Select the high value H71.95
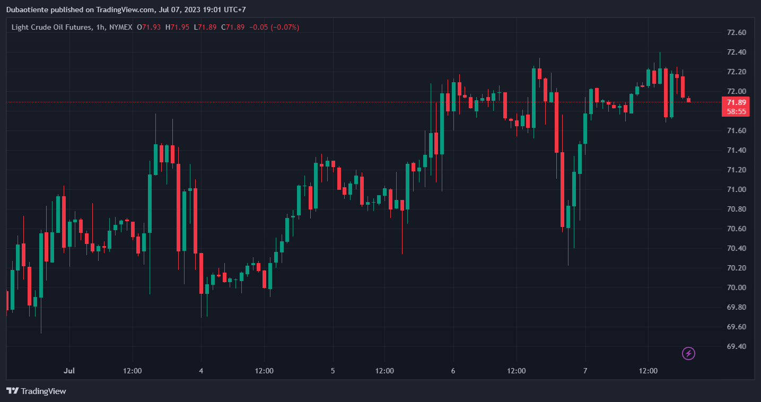This screenshot has height=402, width=761. pyautogui.click(x=177, y=27)
